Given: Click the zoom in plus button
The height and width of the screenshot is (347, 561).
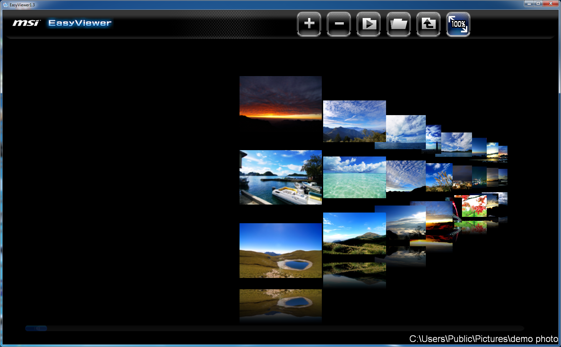Looking at the screenshot, I should tap(309, 24).
